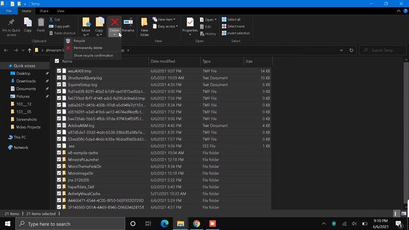Screen dimensions: 409x230
Task: Click Paste shortcut in the ribbon
Action: [62, 33]
